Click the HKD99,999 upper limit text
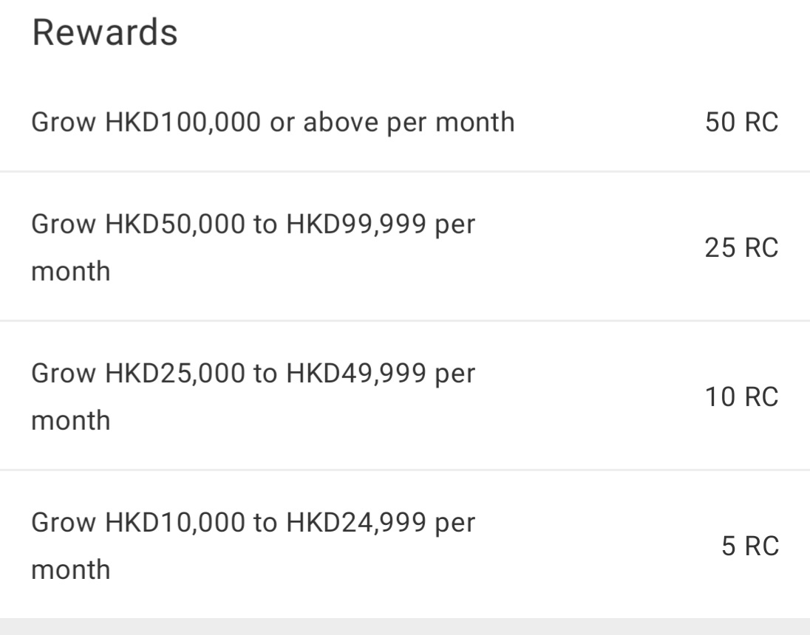 pyautogui.click(x=356, y=225)
